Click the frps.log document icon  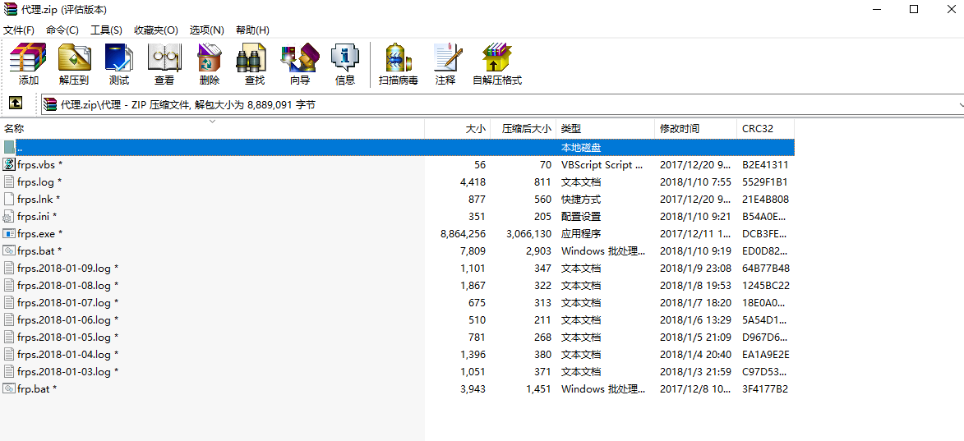point(8,181)
